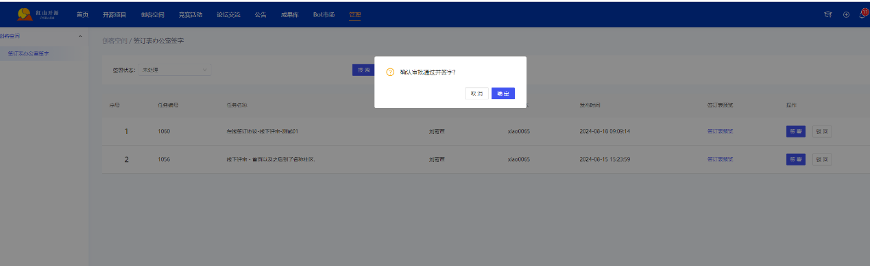This screenshot has width=870, height=266.
Task: Open the 创客空间 nav item
Action: (152, 14)
